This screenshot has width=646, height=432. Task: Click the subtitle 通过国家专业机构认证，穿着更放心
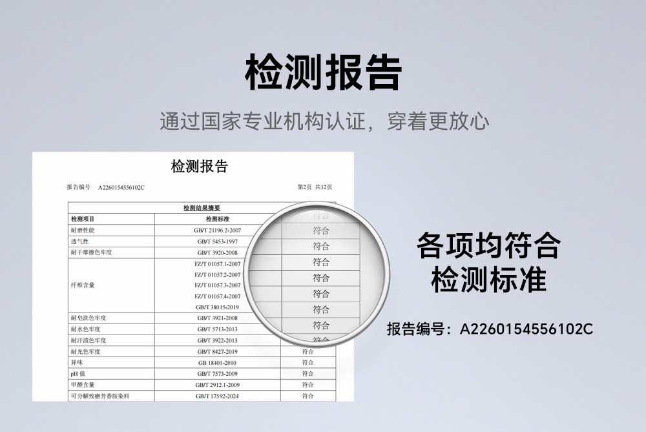pos(324,121)
